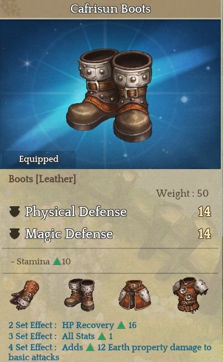Click the Cafrisun leather armor top icon

click(190, 294)
